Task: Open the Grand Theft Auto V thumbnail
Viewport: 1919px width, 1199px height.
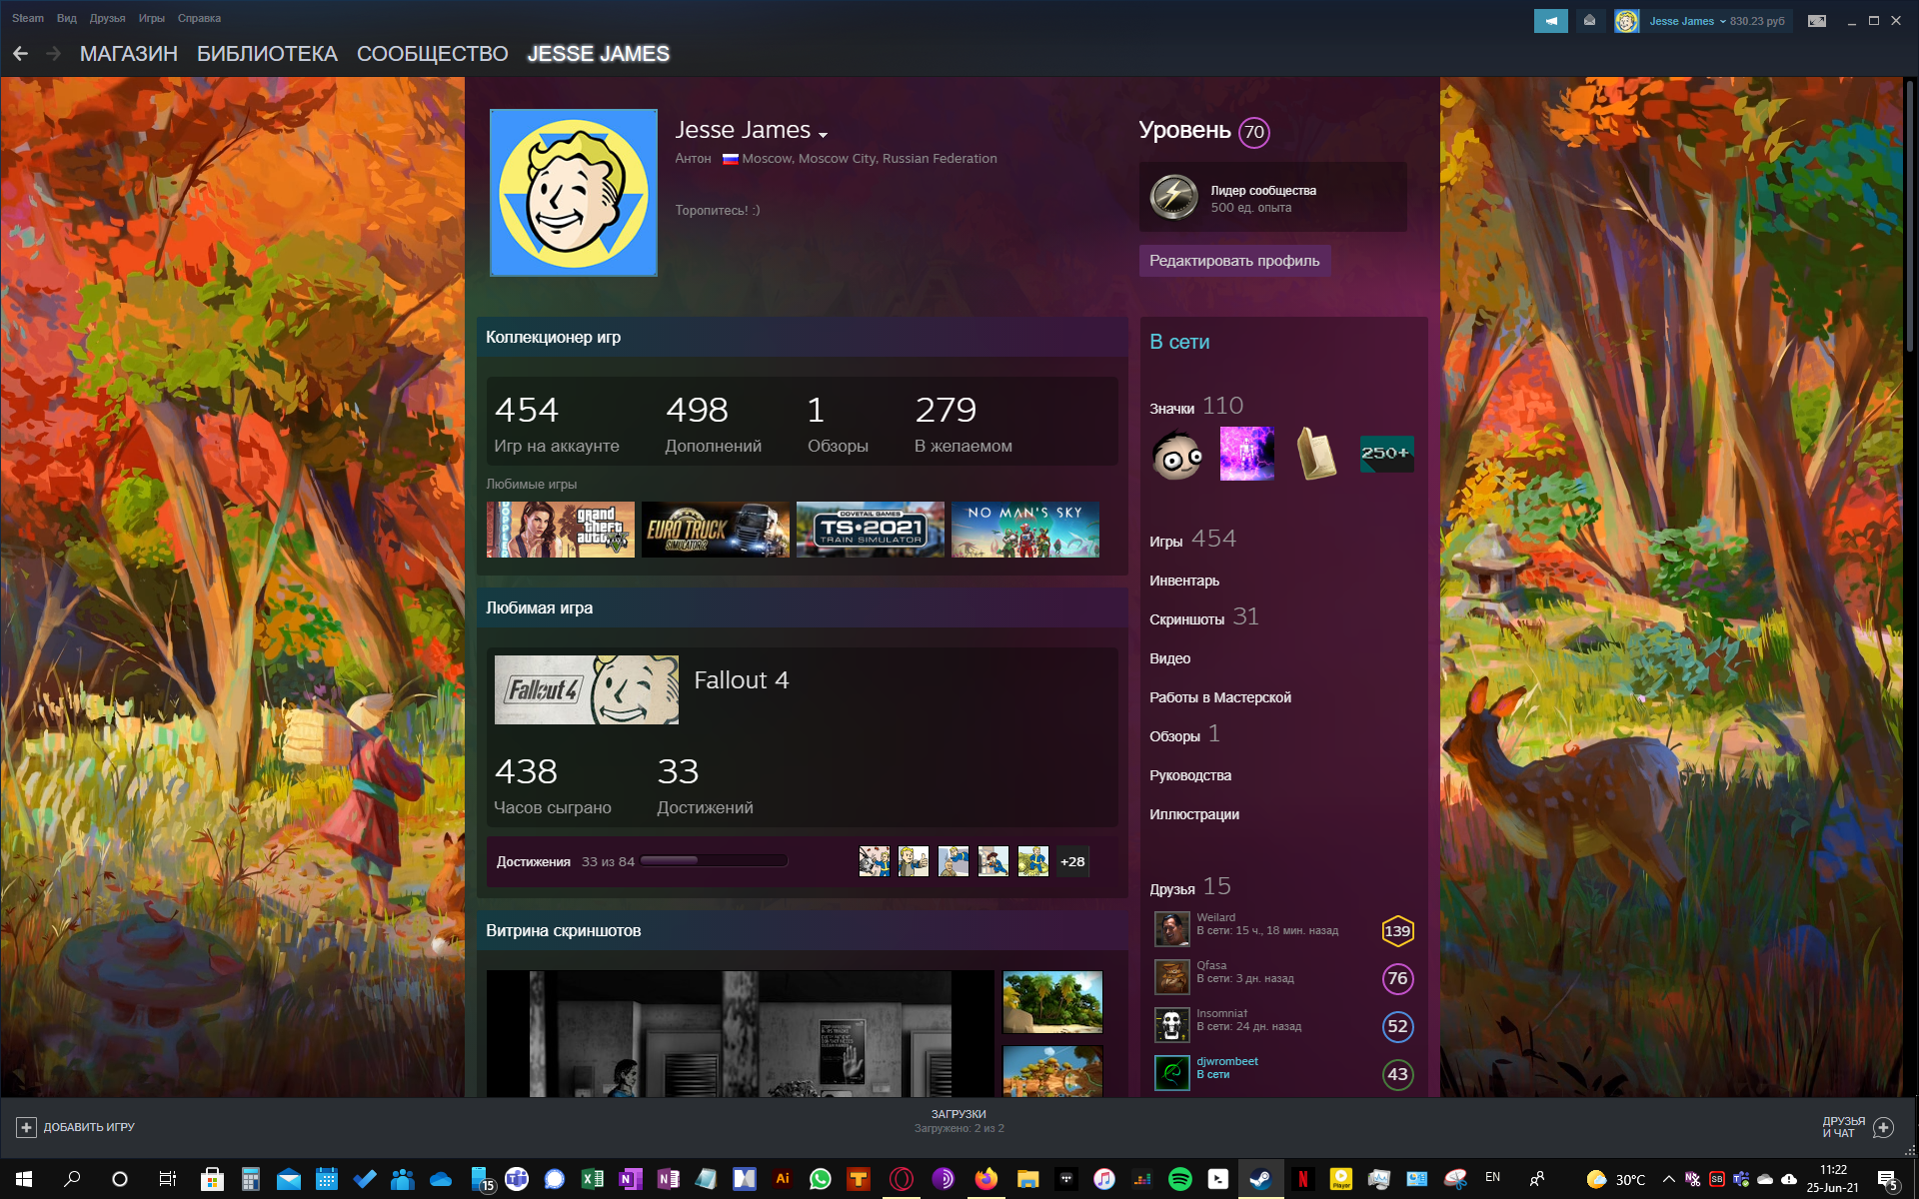Action: [561, 530]
